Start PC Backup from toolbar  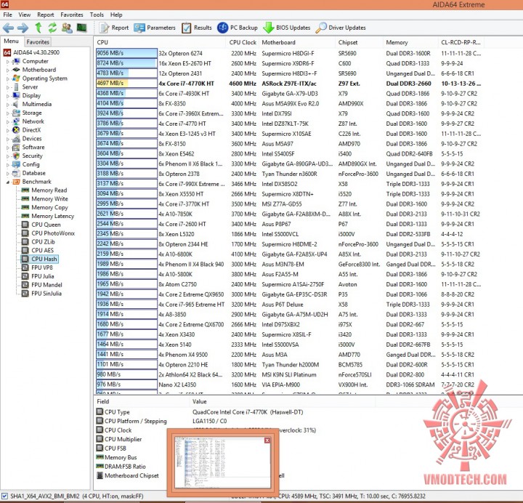[x=238, y=28]
